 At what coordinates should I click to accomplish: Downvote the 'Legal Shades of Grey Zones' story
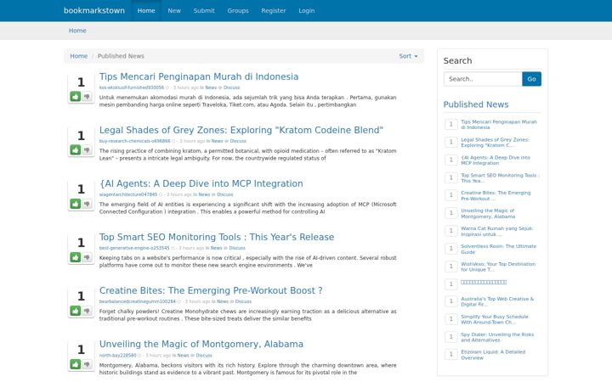[87, 149]
